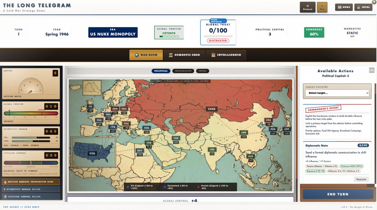Open the Protocol menu button
377x210 pixels.
click(x=308, y=7)
